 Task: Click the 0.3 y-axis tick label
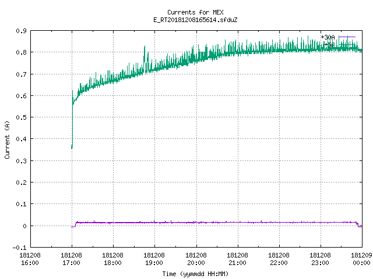pyautogui.click(x=21, y=161)
